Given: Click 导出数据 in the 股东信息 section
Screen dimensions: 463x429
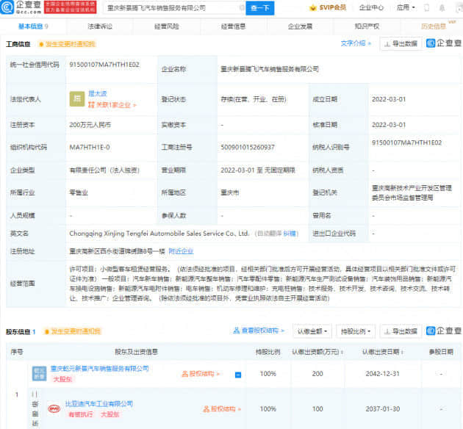Looking at the screenshot, I should click(401, 331).
